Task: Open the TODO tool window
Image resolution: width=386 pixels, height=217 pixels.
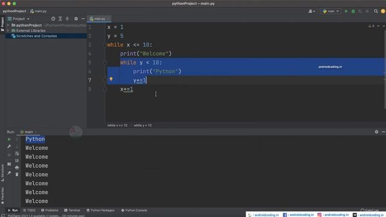Action: (30, 210)
